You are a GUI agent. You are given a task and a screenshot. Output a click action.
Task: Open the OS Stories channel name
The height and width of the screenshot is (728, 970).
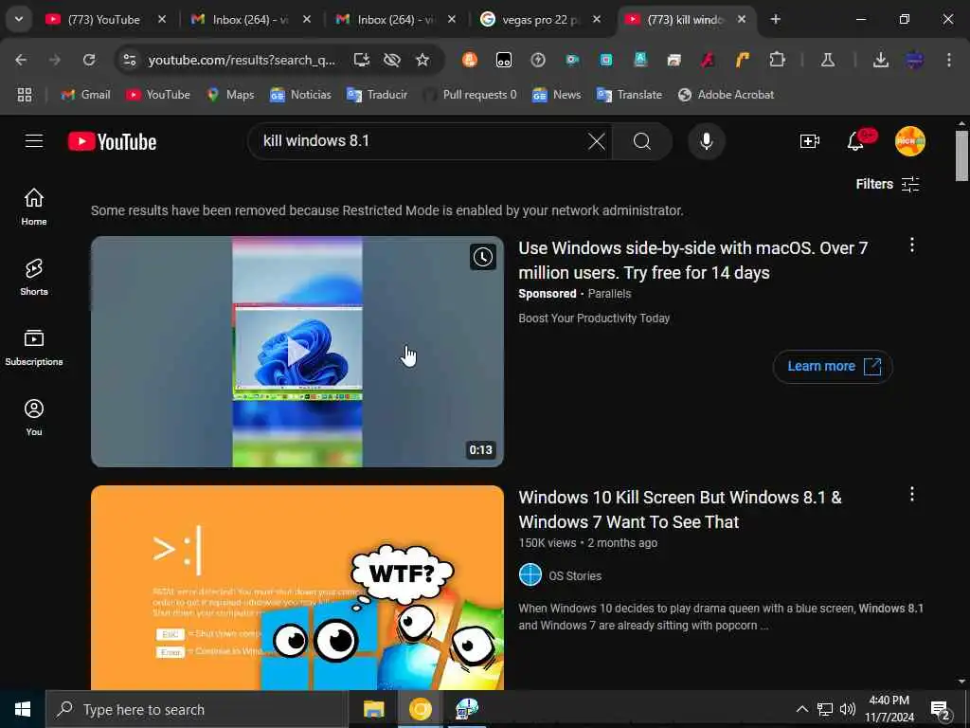(575, 575)
